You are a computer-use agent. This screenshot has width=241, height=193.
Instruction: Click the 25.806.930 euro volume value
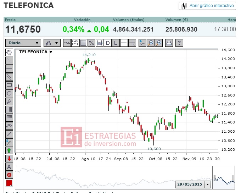(x=181, y=29)
